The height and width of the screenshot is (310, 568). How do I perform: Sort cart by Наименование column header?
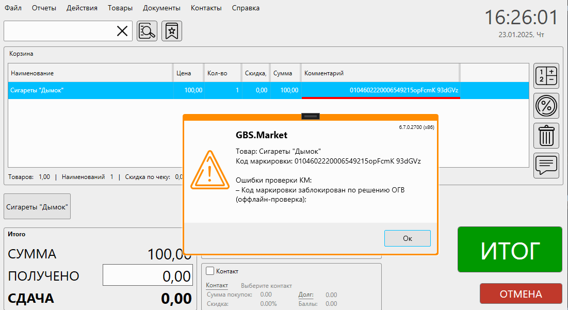pyautogui.click(x=90, y=73)
